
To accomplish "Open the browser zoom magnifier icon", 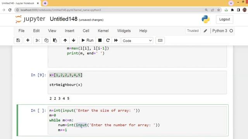I will point(206,10).
